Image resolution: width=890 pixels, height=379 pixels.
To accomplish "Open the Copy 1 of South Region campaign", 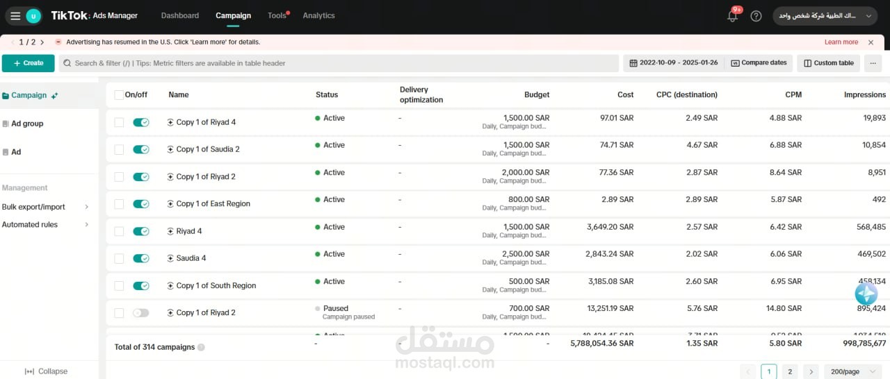I will pyautogui.click(x=216, y=286).
